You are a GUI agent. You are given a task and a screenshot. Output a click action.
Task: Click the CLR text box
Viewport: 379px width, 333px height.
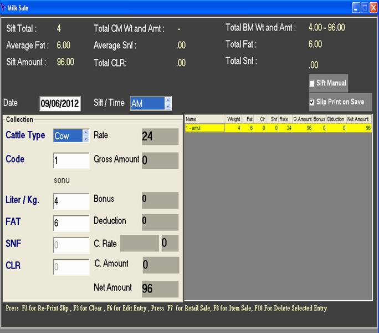[x=71, y=267]
